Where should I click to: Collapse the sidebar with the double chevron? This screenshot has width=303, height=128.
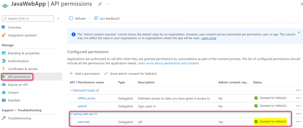pyautogui.click(x=58, y=19)
